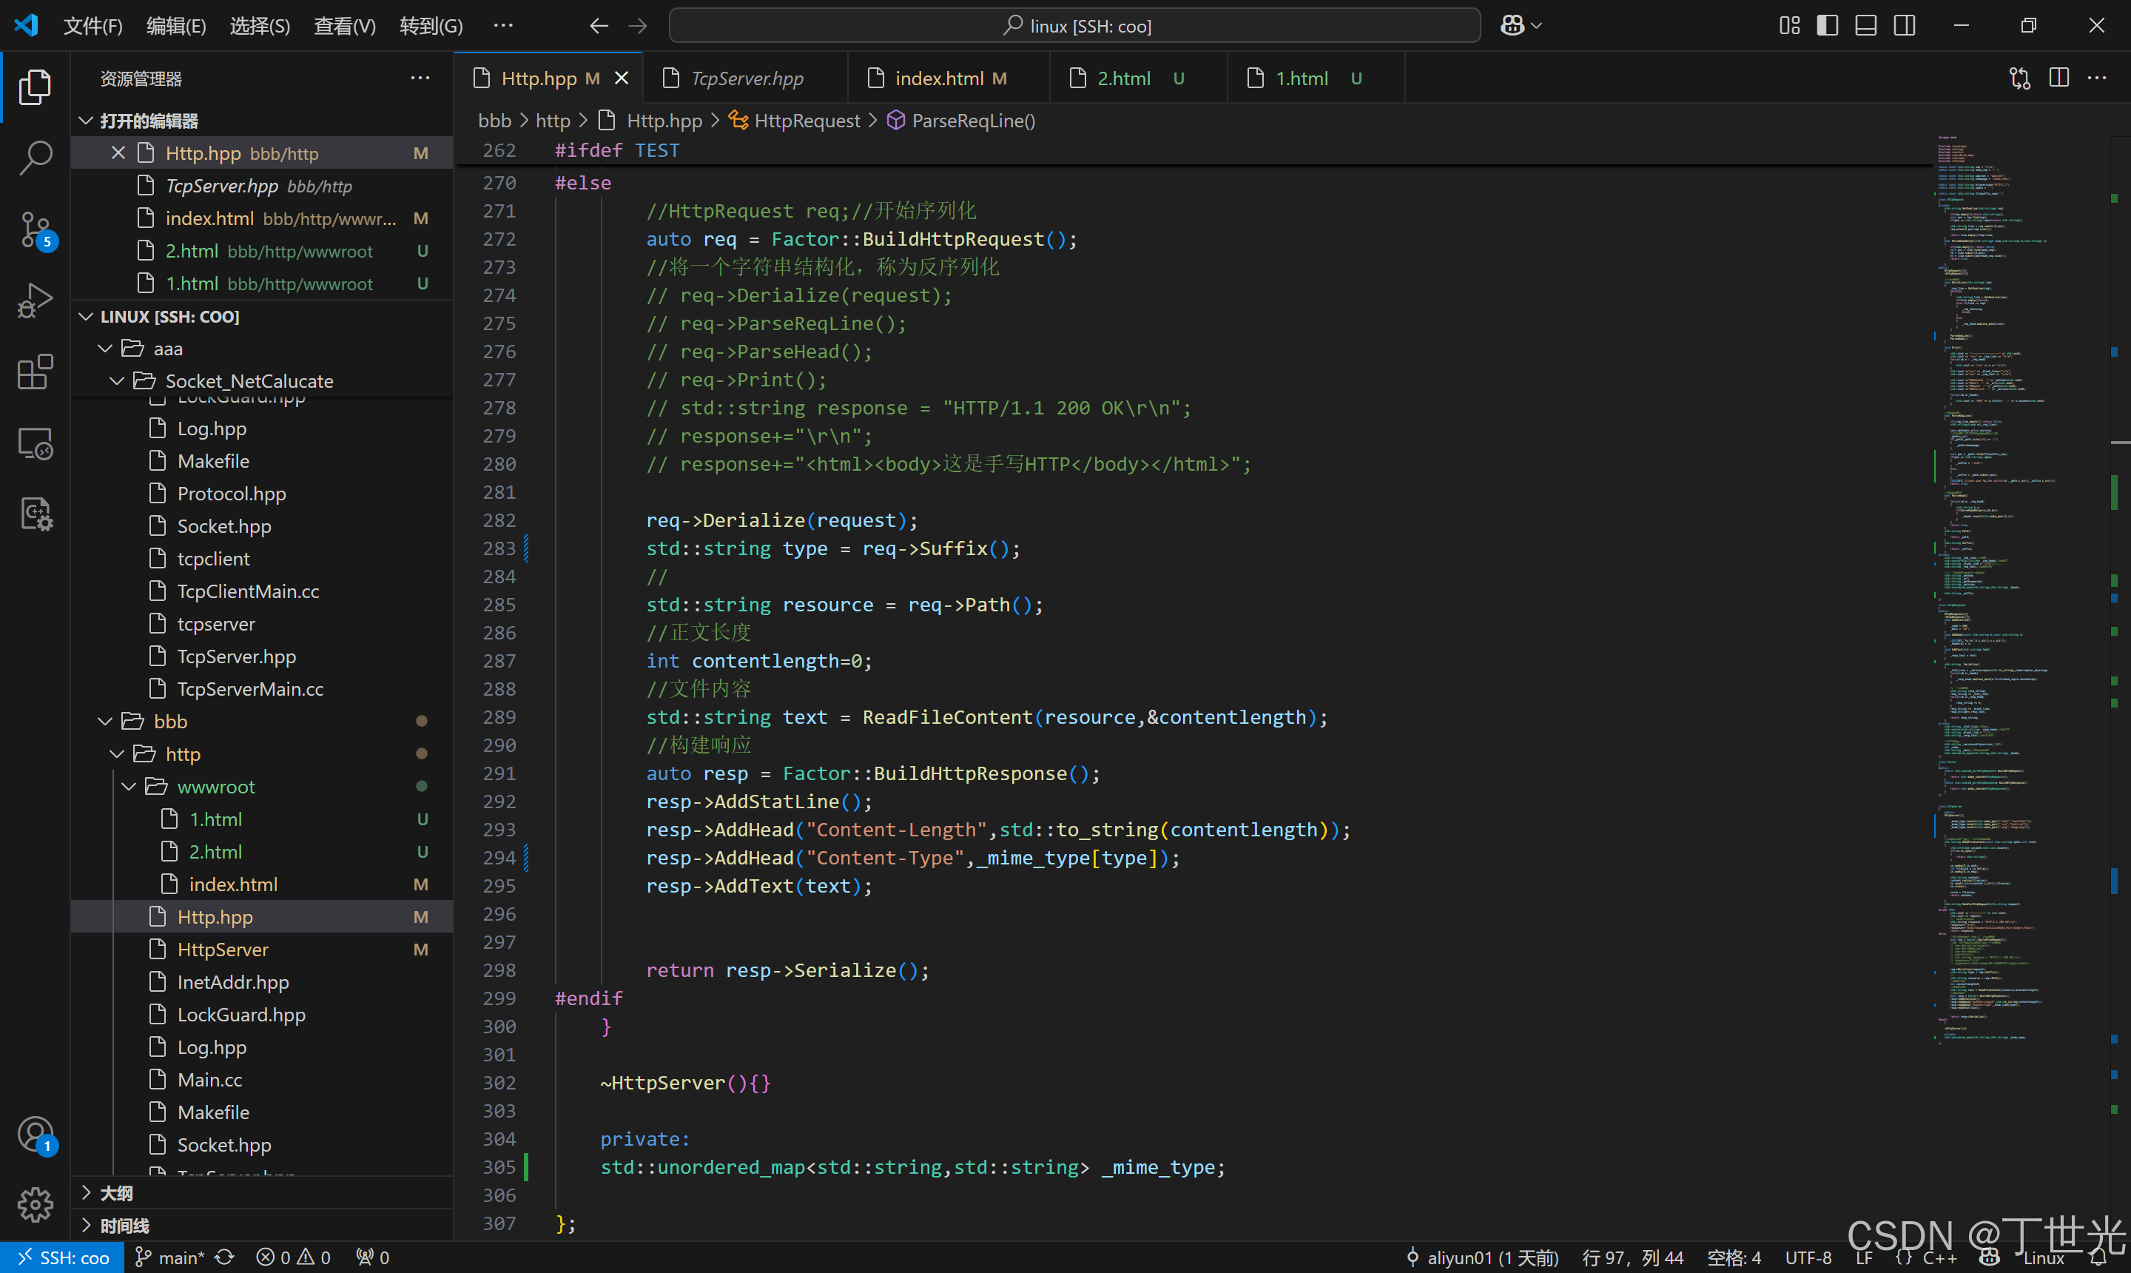The height and width of the screenshot is (1273, 2131).
Task: Click the Manage settings gear icon
Action: pyautogui.click(x=36, y=1204)
